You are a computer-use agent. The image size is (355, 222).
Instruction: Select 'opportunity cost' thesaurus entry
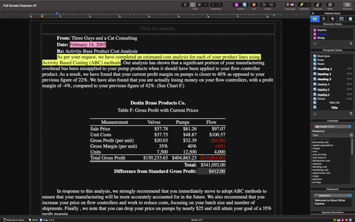322,173
